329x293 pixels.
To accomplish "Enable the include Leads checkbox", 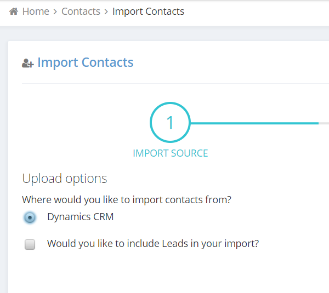I will pyautogui.click(x=30, y=244).
